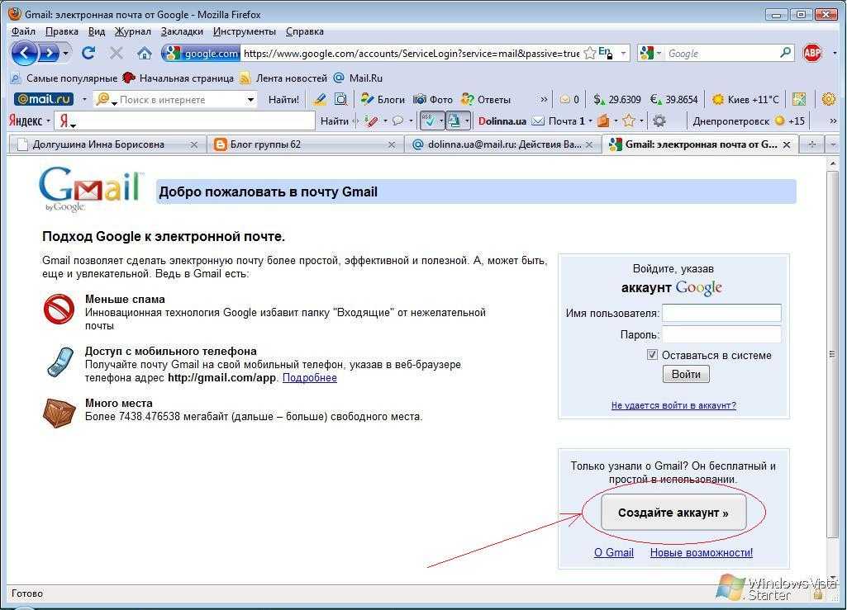This screenshot has height=610, width=847.
Task: Go back with the blue Back arrow
Action: tap(24, 53)
